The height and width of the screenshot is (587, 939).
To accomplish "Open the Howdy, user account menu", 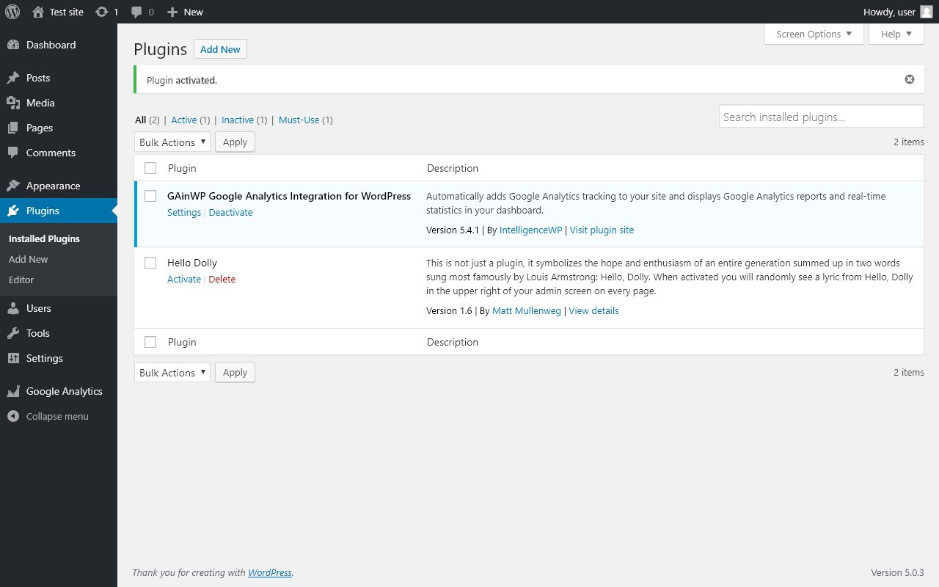I will (898, 12).
